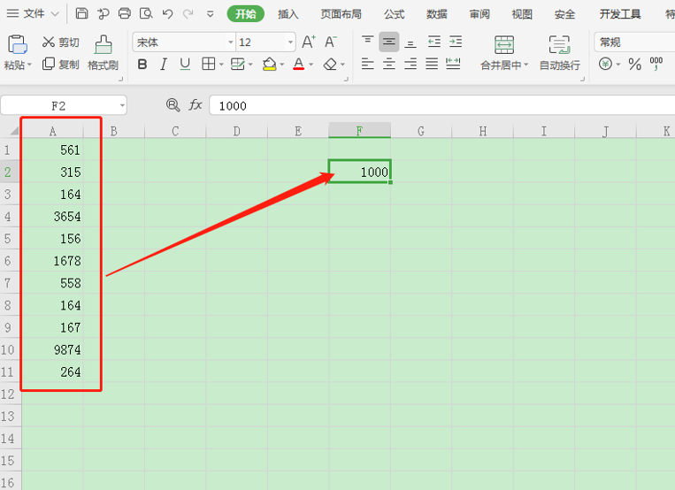Open the borders dropdown arrow

221,65
